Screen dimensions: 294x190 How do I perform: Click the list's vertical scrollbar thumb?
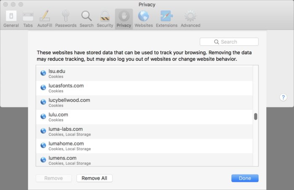click(255, 117)
